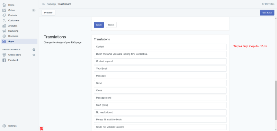Click the Please fill in all the fields input
This screenshot has width=277, height=131.
[160, 120]
